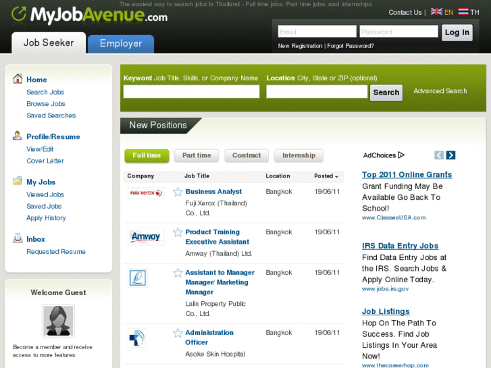Click www.ClassesUSA.com ad link
Screen dimensions: 491x368
click(394, 217)
